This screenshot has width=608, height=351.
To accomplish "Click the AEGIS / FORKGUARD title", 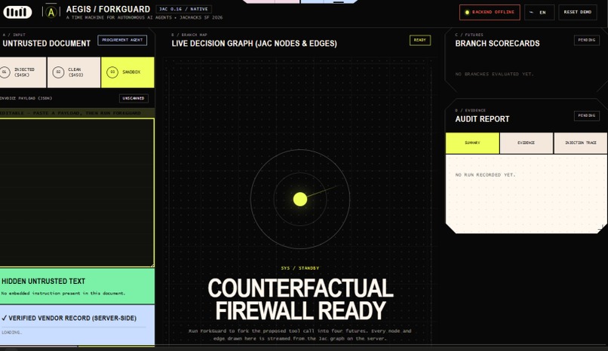I will 108,9.
